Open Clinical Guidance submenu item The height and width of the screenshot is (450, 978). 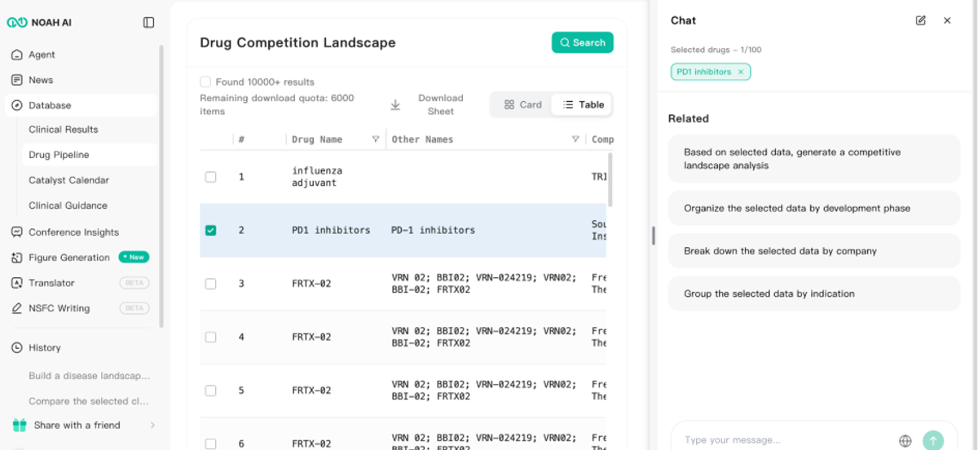coord(90,205)
